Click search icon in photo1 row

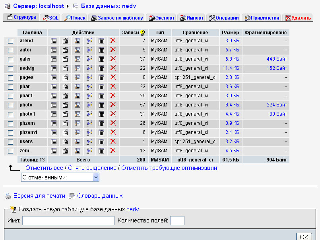click(78, 114)
